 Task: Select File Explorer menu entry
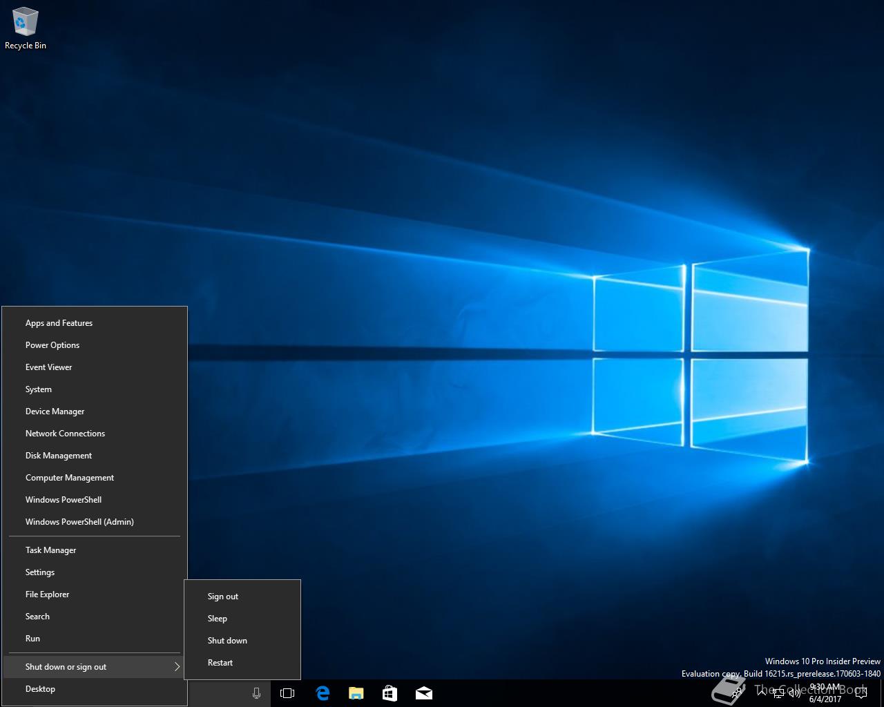pos(95,594)
